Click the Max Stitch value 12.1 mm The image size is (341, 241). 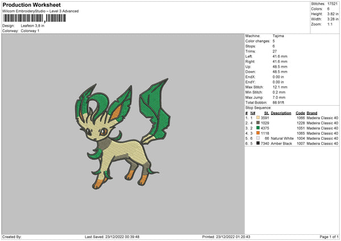click(x=280, y=87)
